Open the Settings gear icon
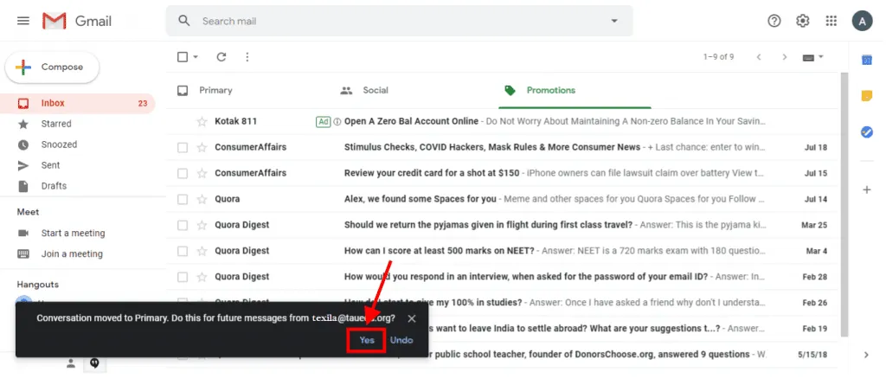886x385 pixels. [802, 21]
